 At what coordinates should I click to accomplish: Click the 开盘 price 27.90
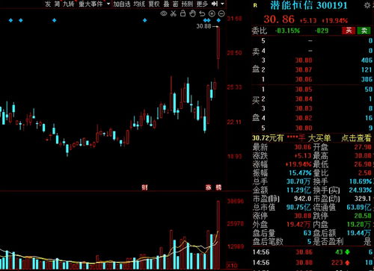(x=363, y=147)
